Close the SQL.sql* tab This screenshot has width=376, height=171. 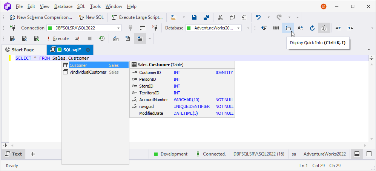point(88,50)
